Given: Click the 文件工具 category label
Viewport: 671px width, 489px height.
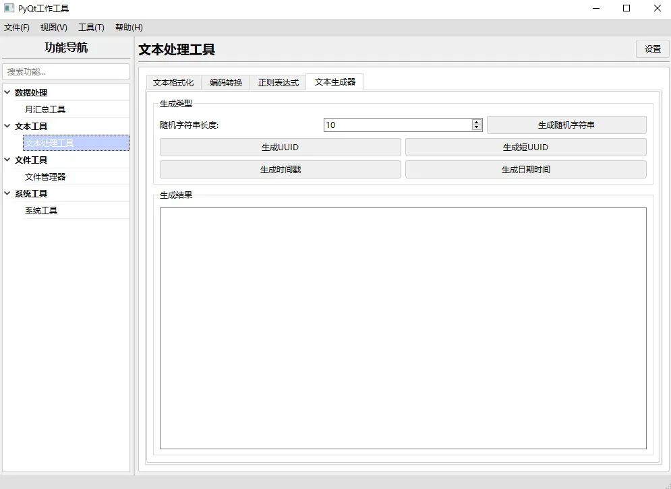Looking at the screenshot, I should tap(31, 160).
